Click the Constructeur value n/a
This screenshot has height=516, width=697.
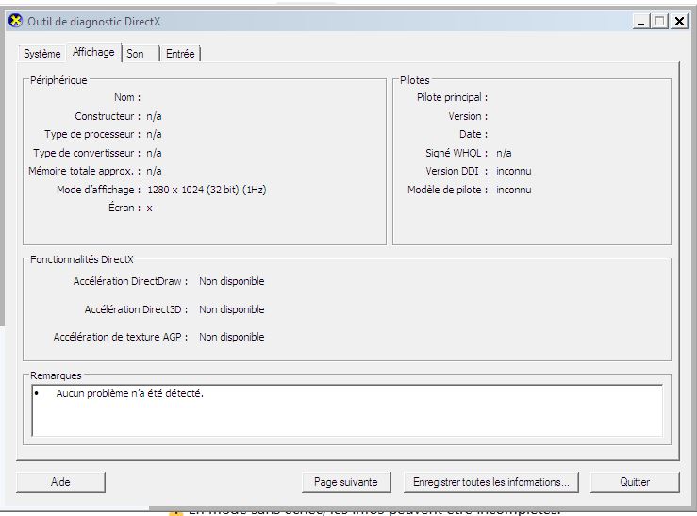click(154, 116)
